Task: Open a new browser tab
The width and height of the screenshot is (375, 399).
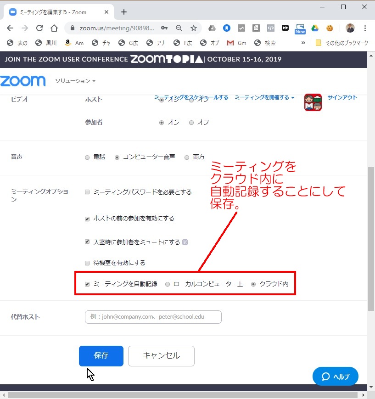Action: tap(124, 12)
